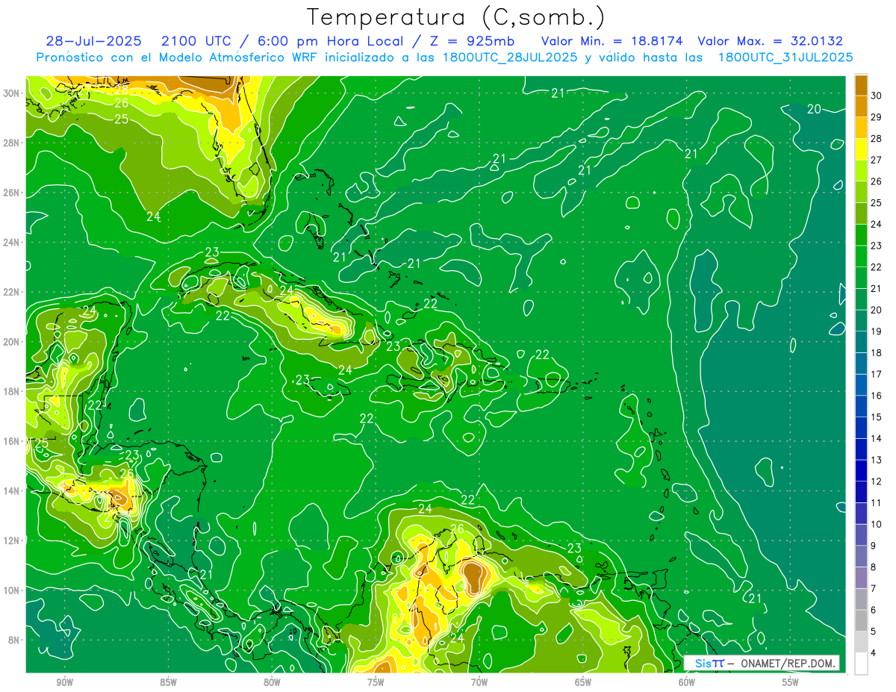Click the '65W' longitude axis label
The width and height of the screenshot is (896, 692).
tap(583, 682)
